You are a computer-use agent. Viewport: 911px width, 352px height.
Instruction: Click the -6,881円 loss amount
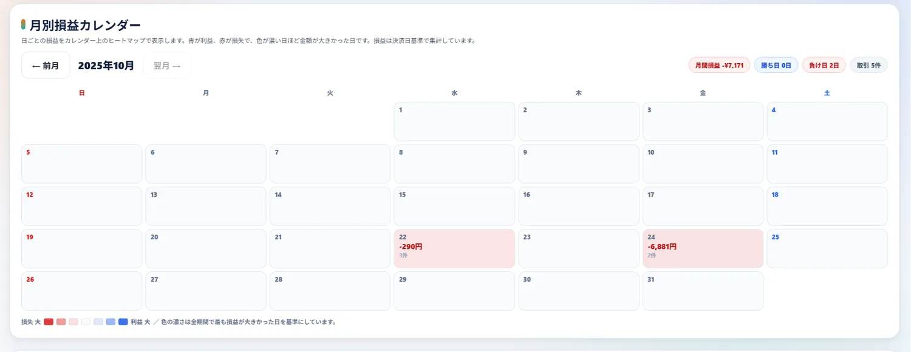(x=662, y=247)
